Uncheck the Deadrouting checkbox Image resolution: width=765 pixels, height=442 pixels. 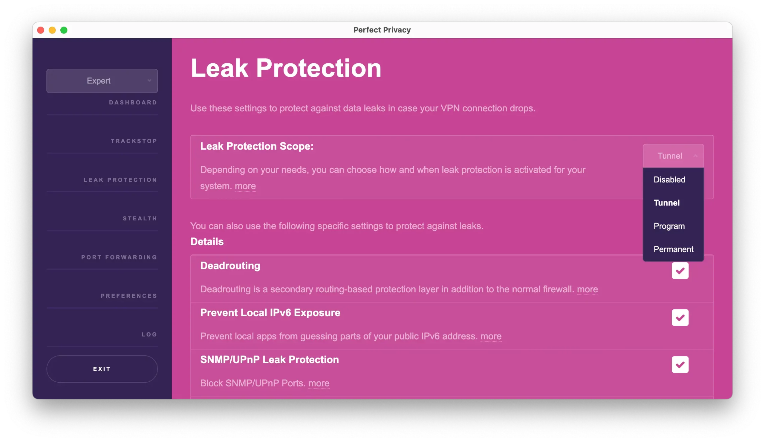680,271
